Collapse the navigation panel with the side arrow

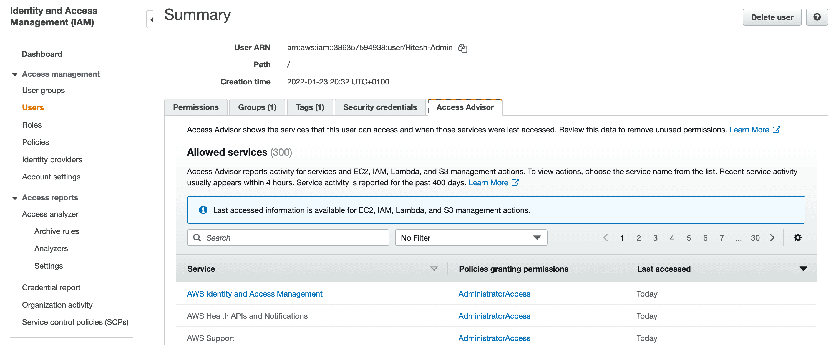tap(152, 19)
